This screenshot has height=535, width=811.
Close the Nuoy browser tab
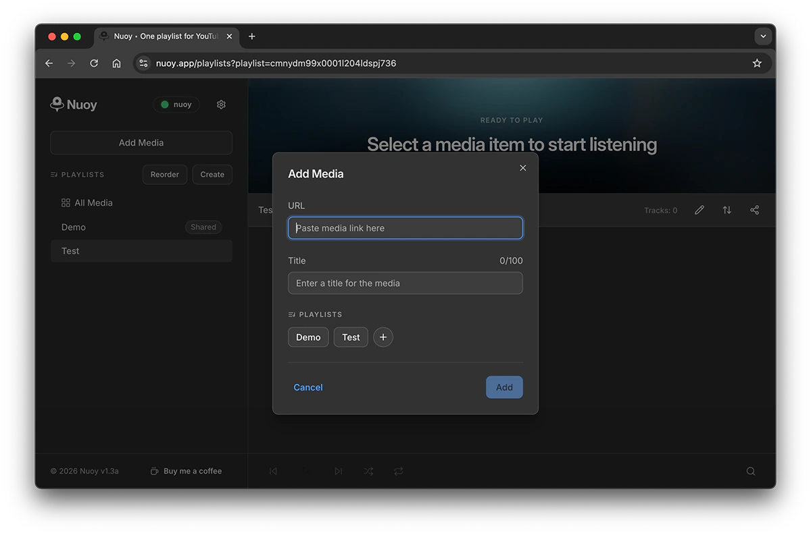pyautogui.click(x=229, y=36)
